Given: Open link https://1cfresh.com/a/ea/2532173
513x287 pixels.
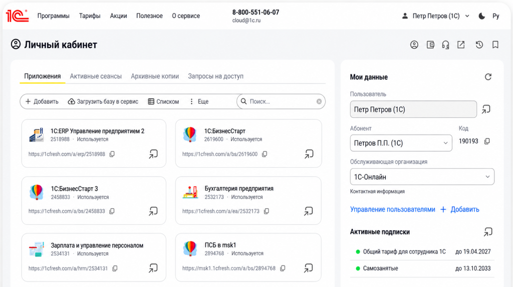Looking at the screenshot, I should point(221,211).
